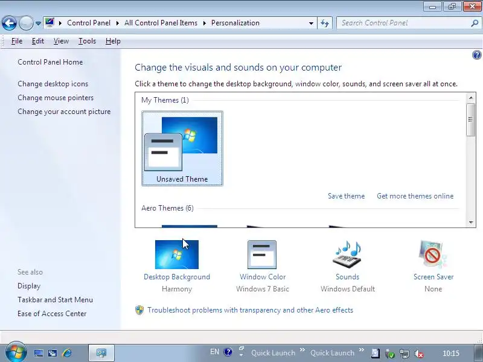Go back with the blue Back arrow
The width and height of the screenshot is (483, 362).
click(x=9, y=23)
